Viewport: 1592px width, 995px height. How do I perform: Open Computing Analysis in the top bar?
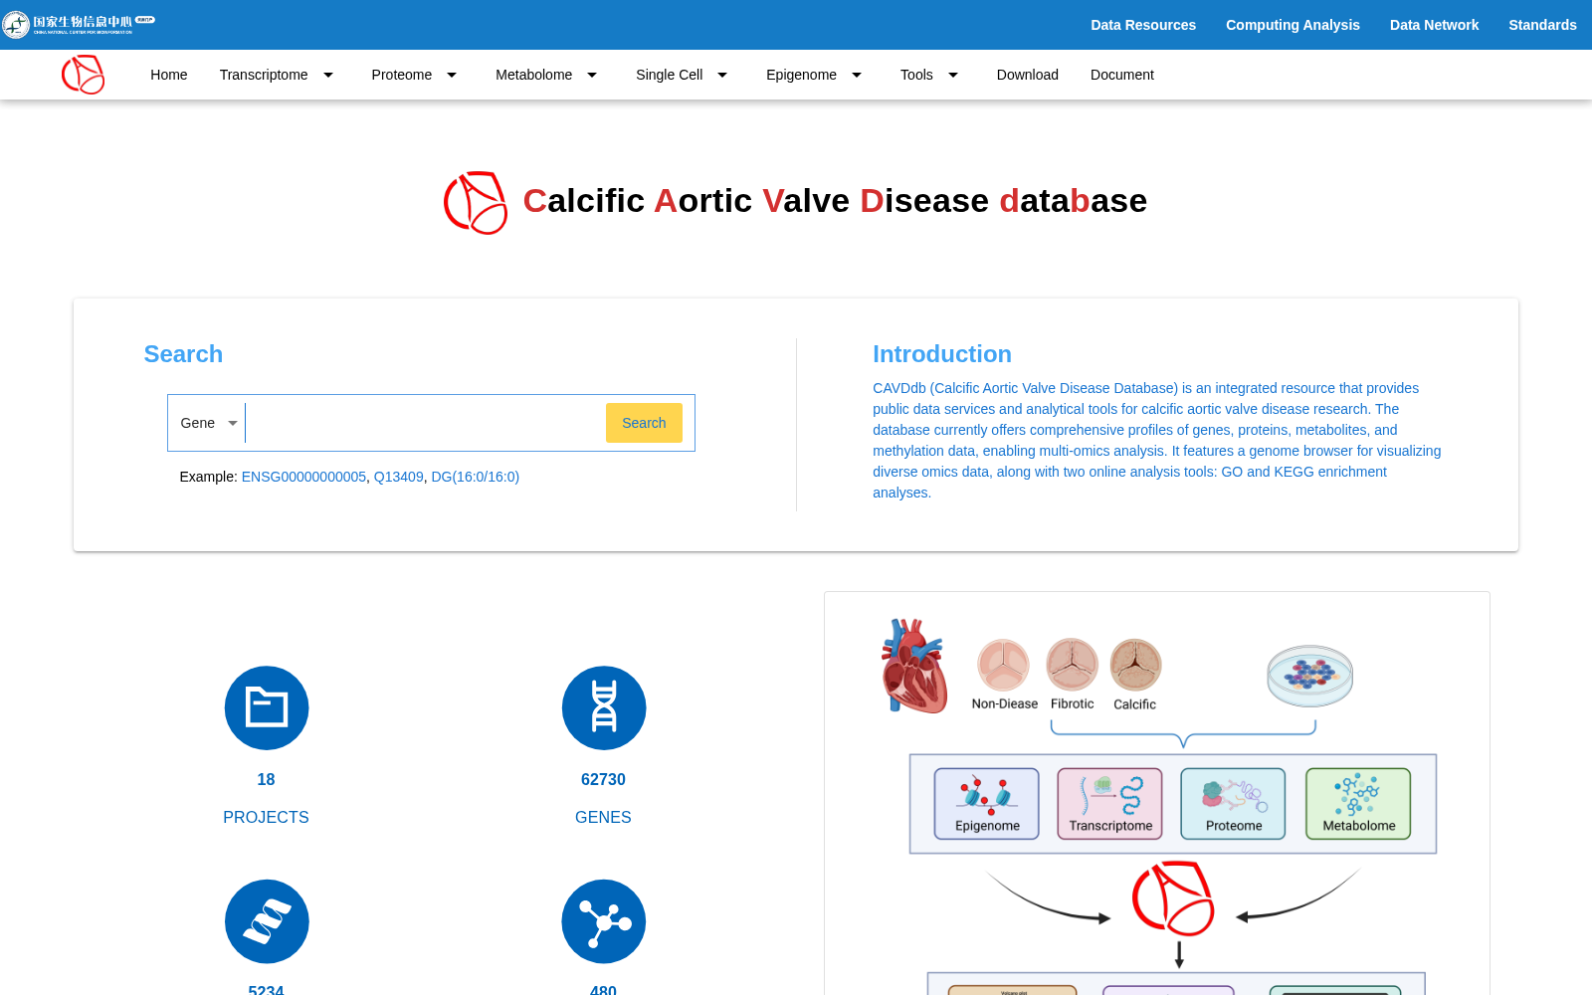1293,25
